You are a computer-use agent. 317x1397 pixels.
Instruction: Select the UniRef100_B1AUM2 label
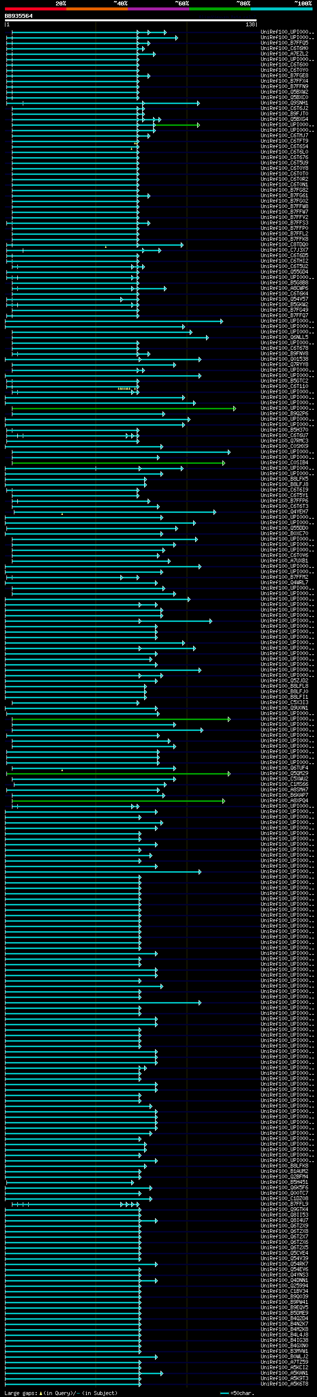pyautogui.click(x=284, y=1172)
